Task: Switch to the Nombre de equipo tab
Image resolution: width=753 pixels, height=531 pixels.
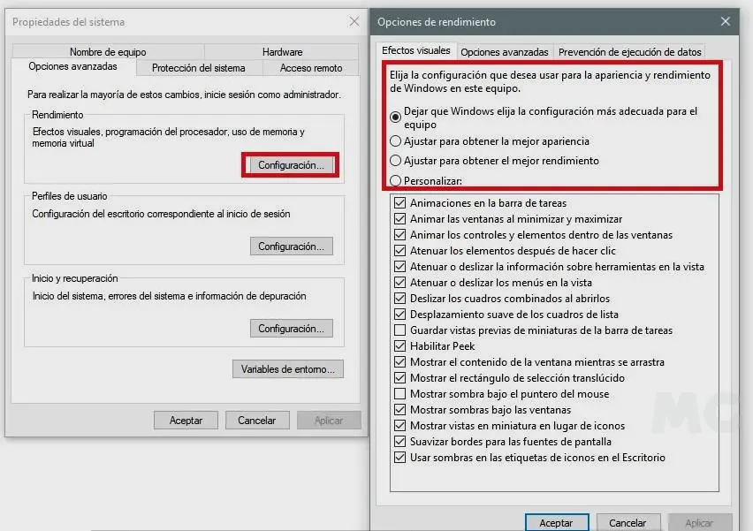Action: [x=108, y=51]
